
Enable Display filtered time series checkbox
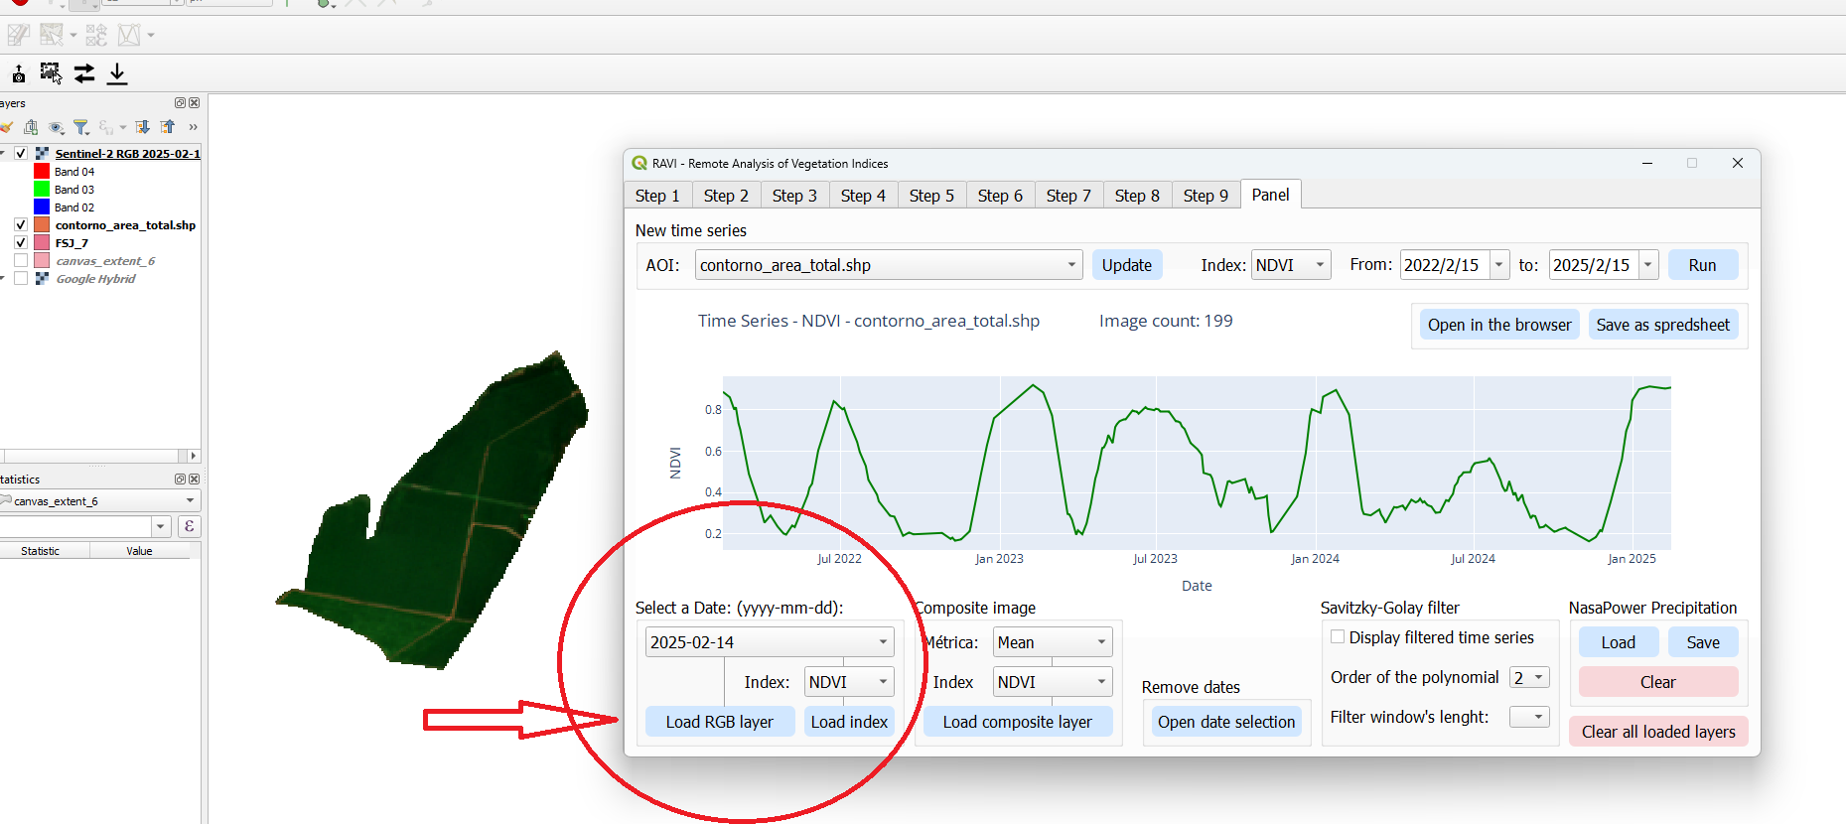tap(1338, 637)
